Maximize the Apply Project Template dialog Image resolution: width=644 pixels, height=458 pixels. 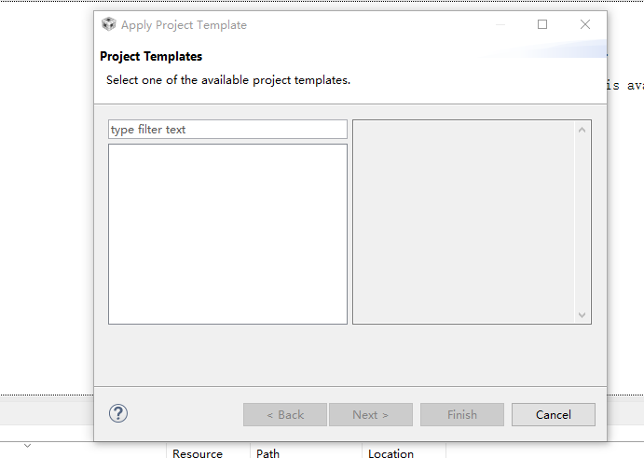pos(542,25)
